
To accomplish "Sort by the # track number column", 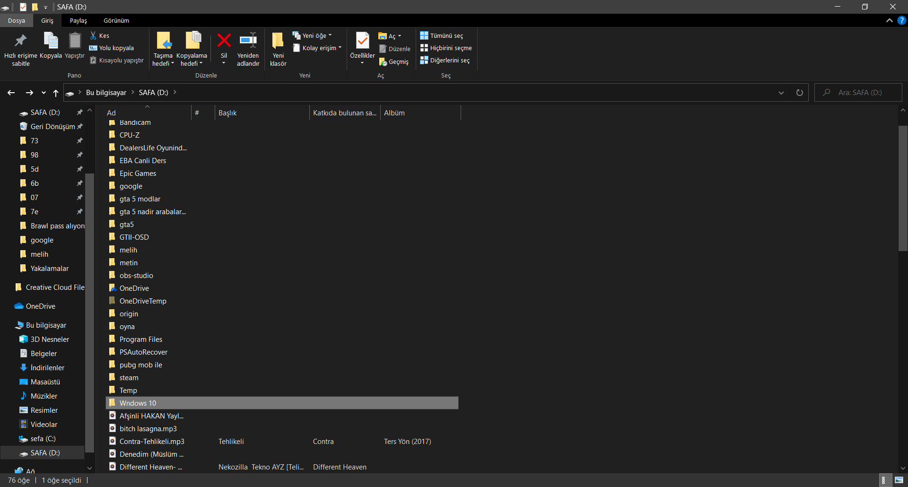I will click(203, 113).
